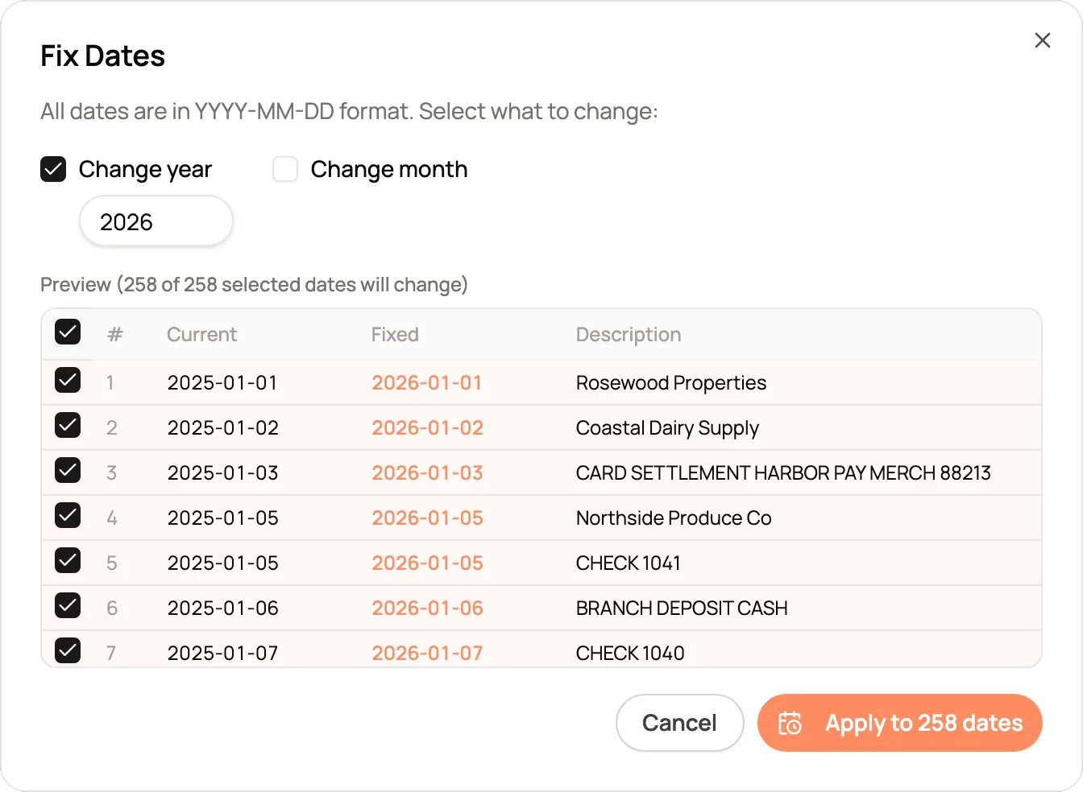Close the Fix Dates dialog

[1042, 40]
